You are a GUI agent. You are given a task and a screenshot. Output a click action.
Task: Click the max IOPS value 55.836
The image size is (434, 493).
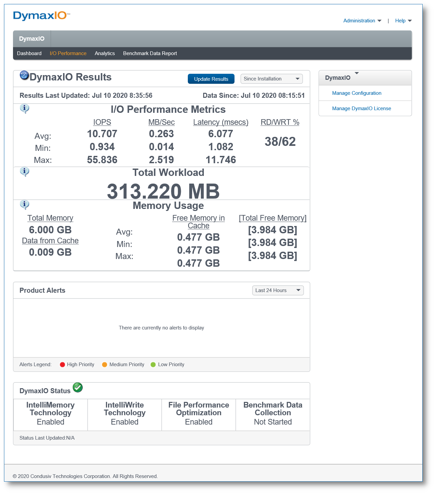coord(102,160)
